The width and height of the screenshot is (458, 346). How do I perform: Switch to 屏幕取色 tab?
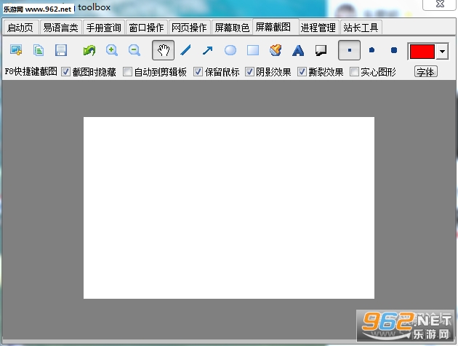coord(232,28)
